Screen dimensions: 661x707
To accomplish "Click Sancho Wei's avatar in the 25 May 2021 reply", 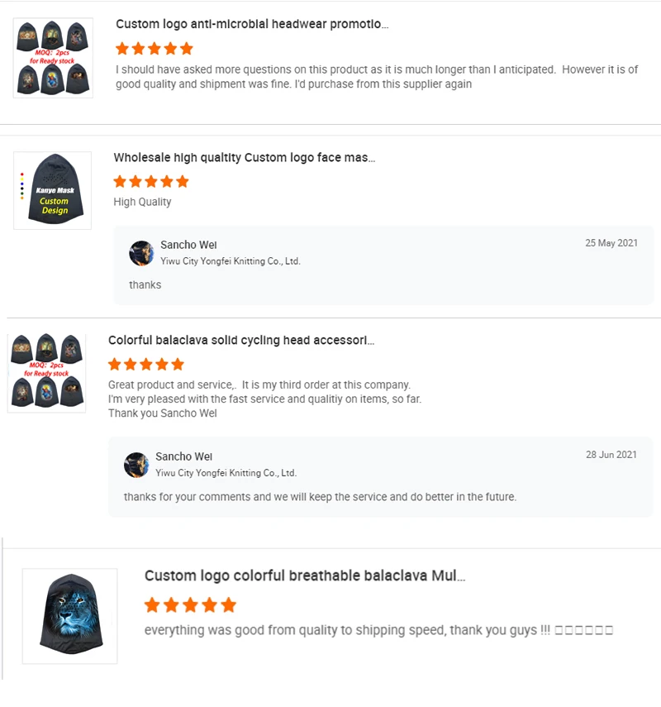I will coord(141,253).
